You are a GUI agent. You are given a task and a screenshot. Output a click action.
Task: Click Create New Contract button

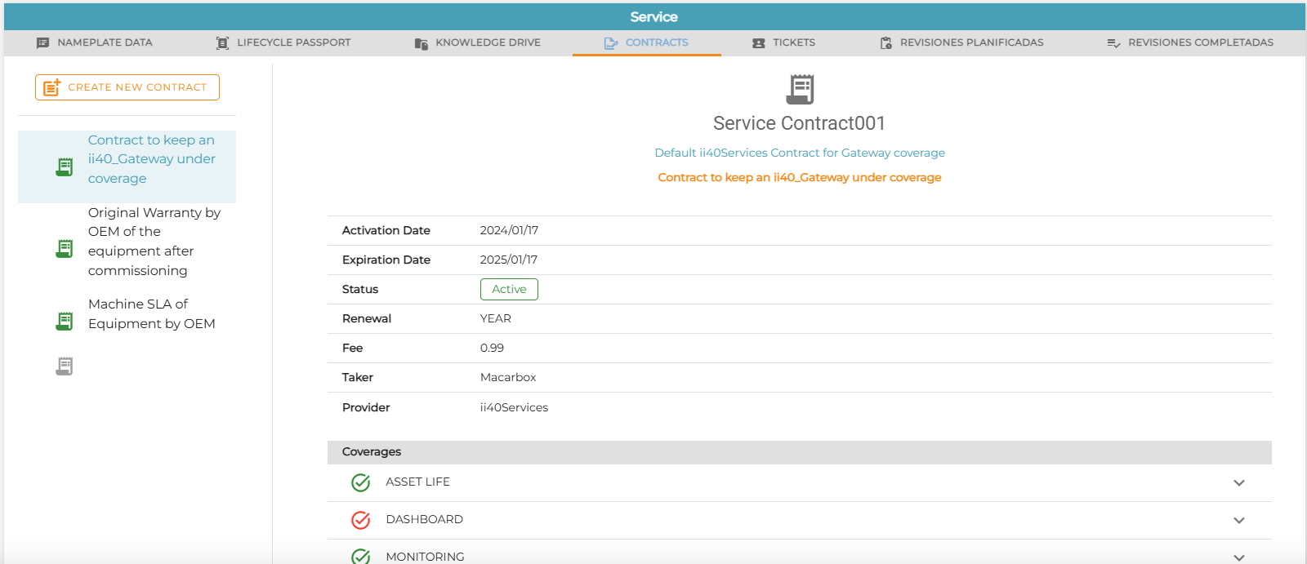coord(127,87)
